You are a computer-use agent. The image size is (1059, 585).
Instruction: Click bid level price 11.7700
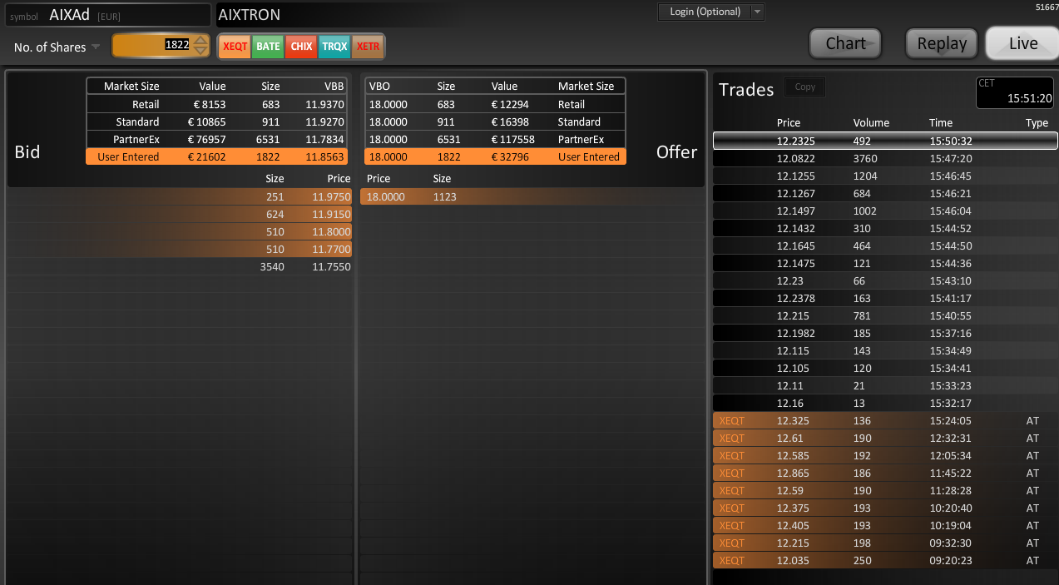click(331, 250)
